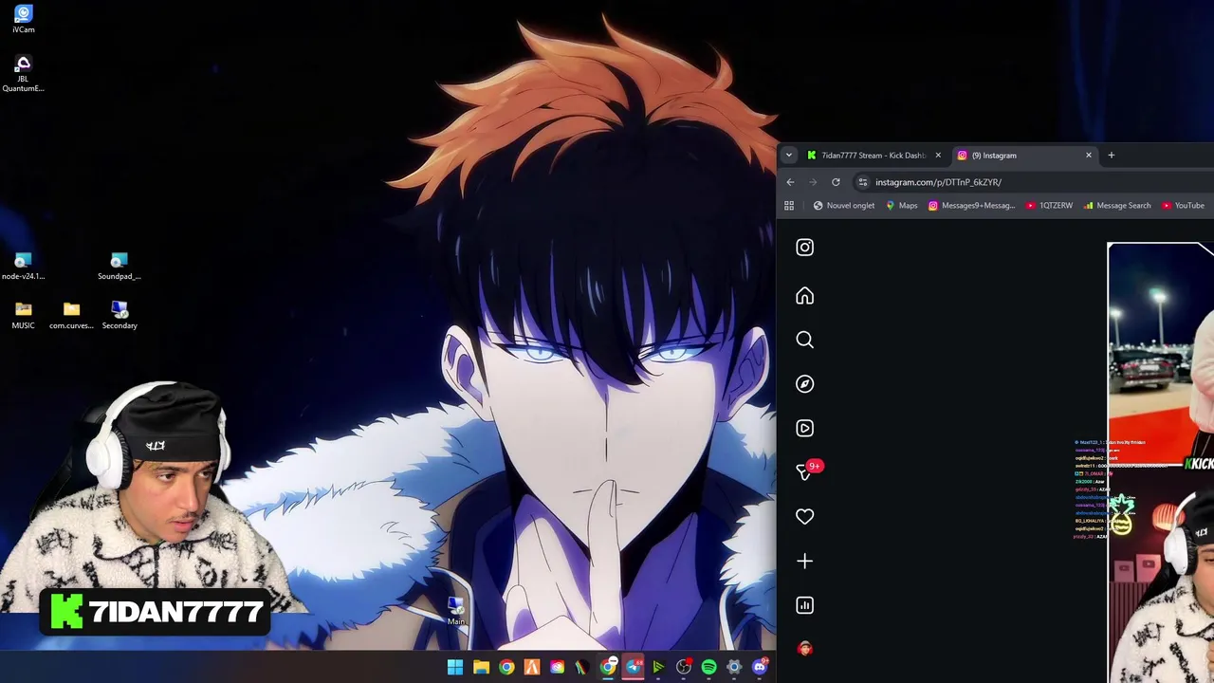The width and height of the screenshot is (1214, 683).
Task: Close the Instagram browser tab
Action: pyautogui.click(x=1089, y=156)
